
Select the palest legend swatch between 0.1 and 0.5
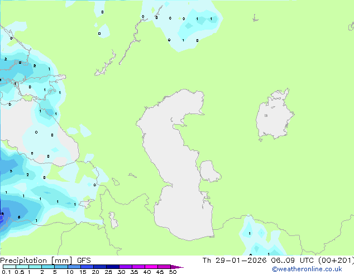(9, 267)
